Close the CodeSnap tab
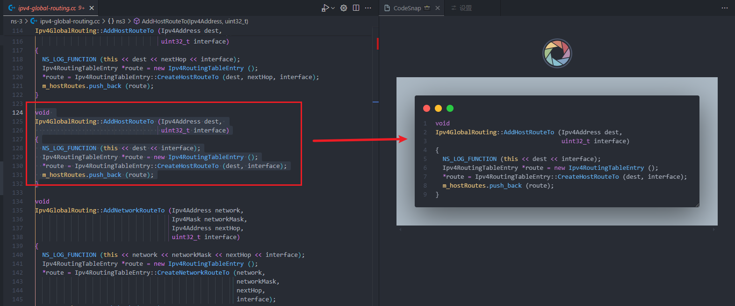Viewport: 735px width, 306px height. pos(438,8)
